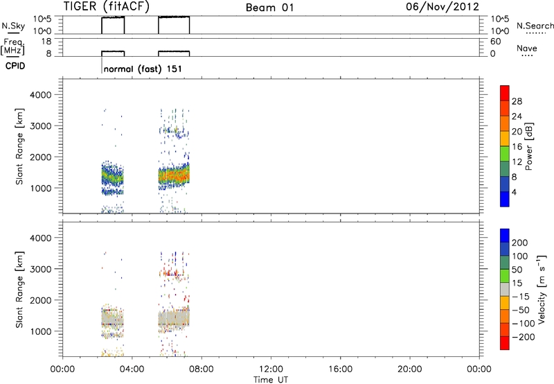Viewport: 554px width, 384px height.
Task: Pick the red bottom segment of velocity colorbar
Action: 505,343
